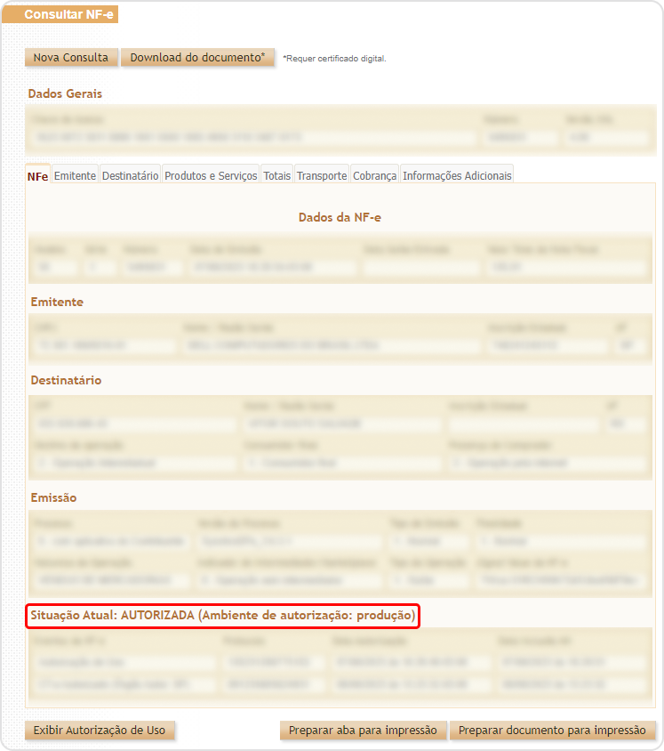This screenshot has height=751, width=664.
Task: Open the Destinatário tab
Action: [130, 175]
